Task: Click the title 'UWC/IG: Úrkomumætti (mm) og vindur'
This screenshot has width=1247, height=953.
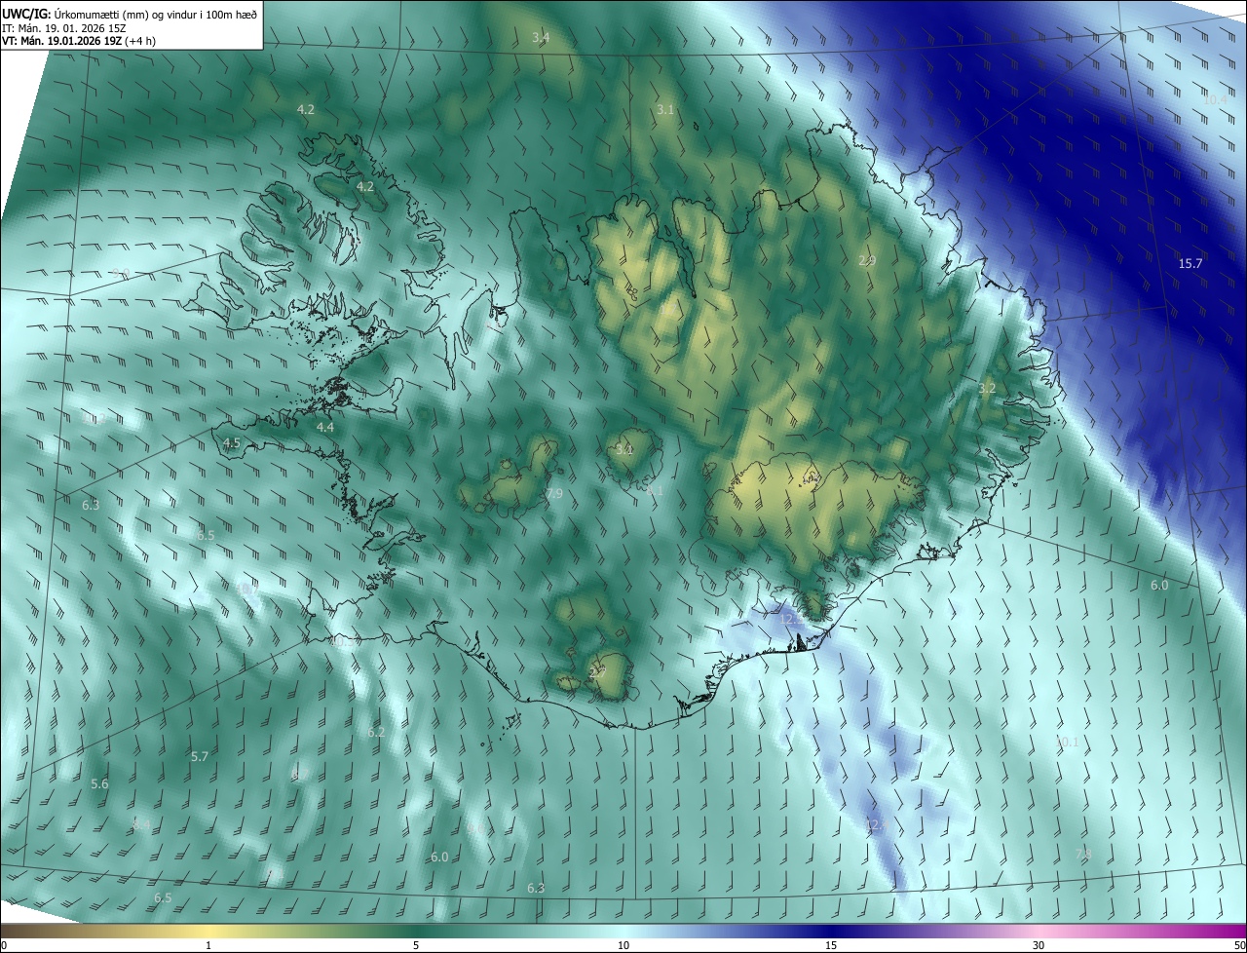Action: point(130,13)
